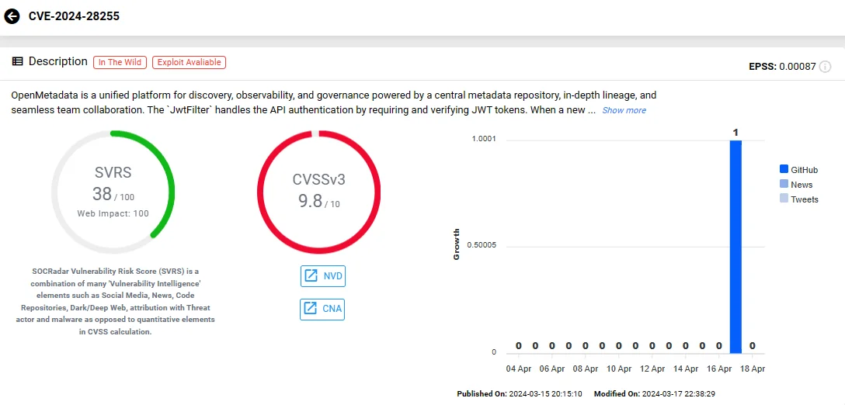
Task: Click the Growth axis title
Action: tap(457, 244)
